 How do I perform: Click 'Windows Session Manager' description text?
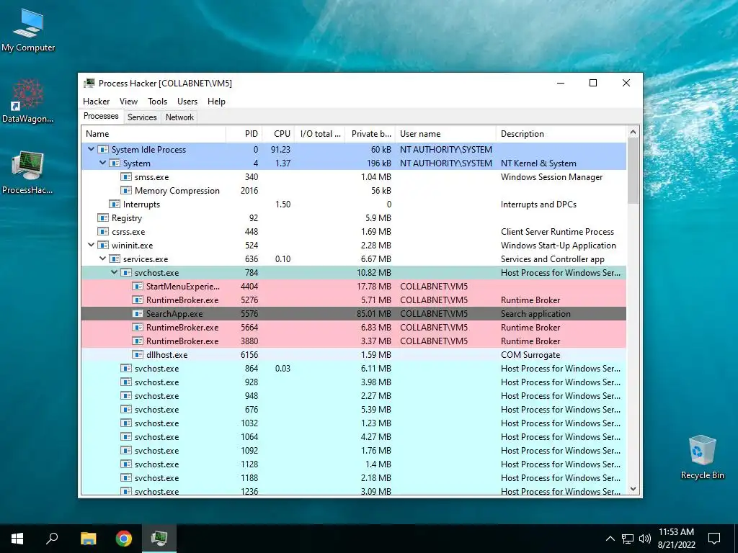551,177
